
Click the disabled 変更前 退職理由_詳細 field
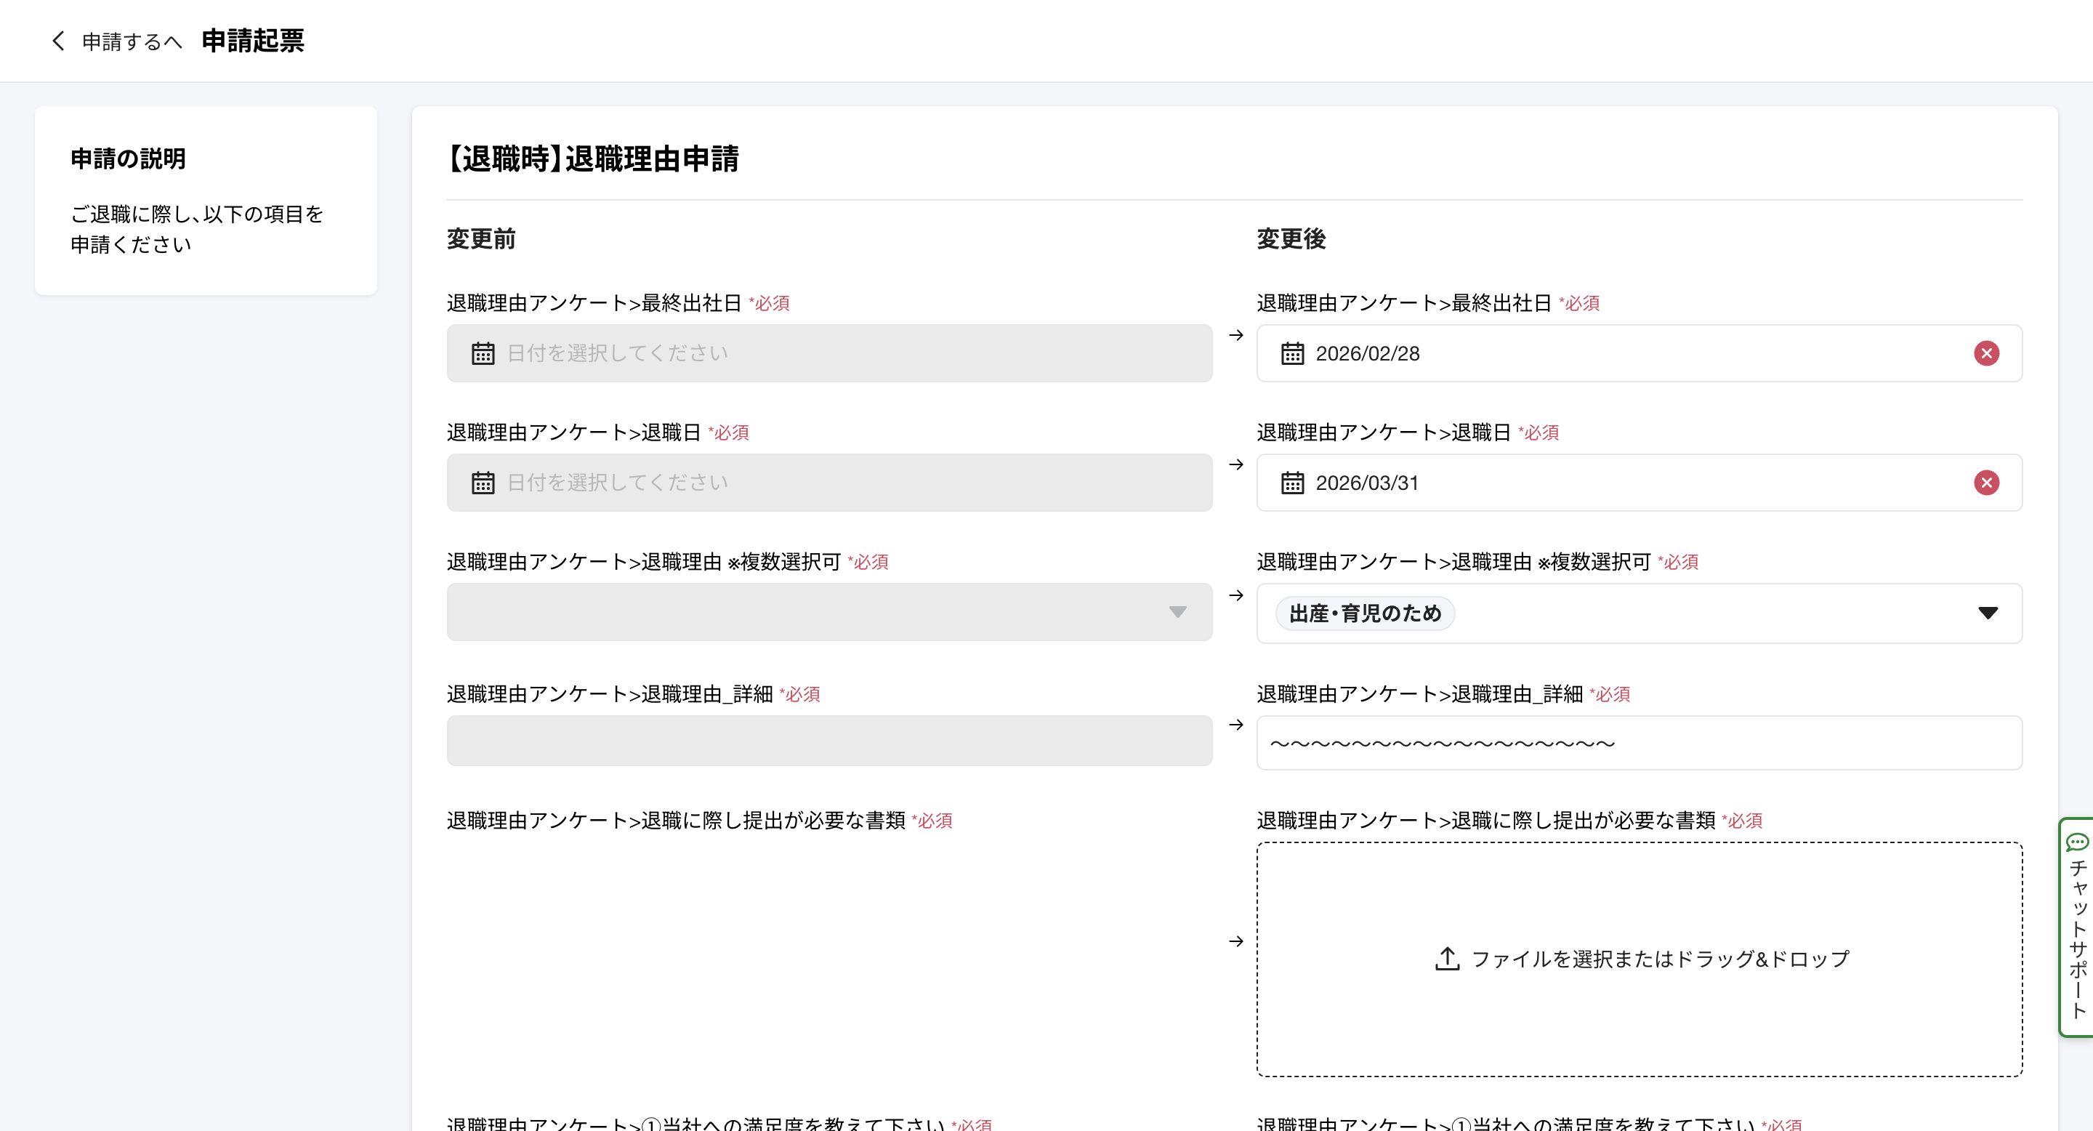click(x=828, y=740)
